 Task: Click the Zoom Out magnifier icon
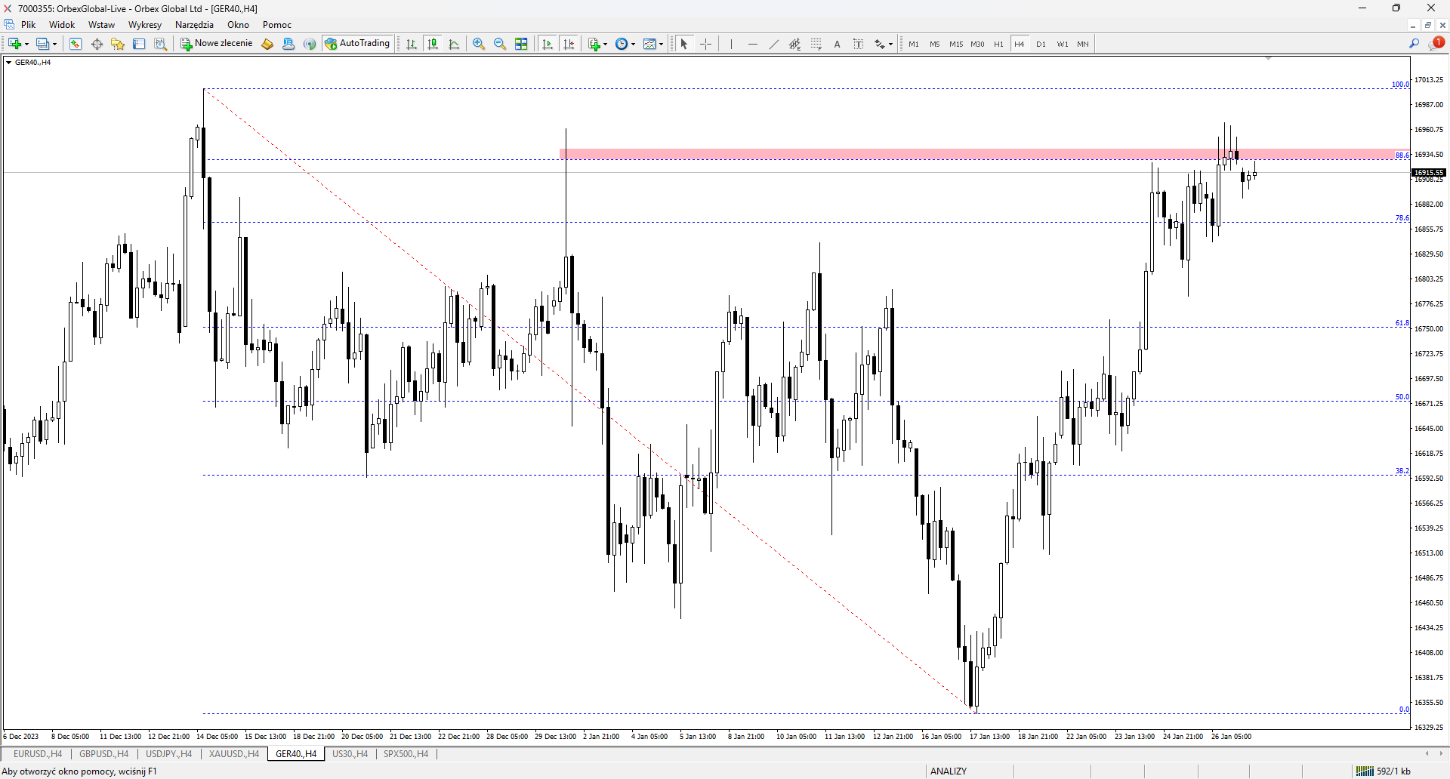click(x=500, y=44)
